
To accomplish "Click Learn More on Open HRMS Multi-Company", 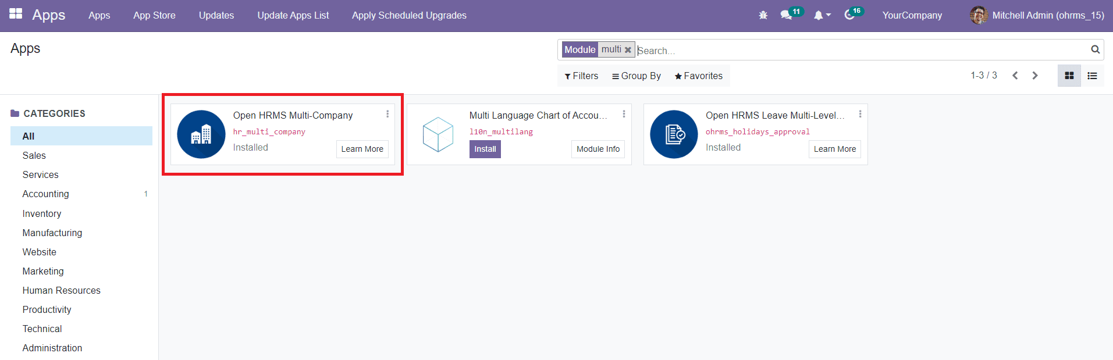I will [x=362, y=149].
